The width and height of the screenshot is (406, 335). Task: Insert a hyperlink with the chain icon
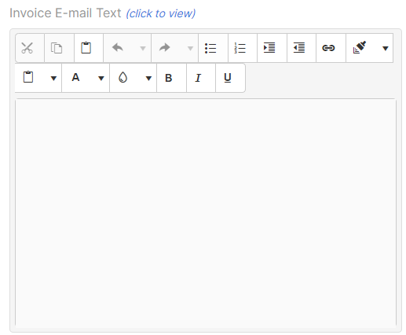pos(328,48)
